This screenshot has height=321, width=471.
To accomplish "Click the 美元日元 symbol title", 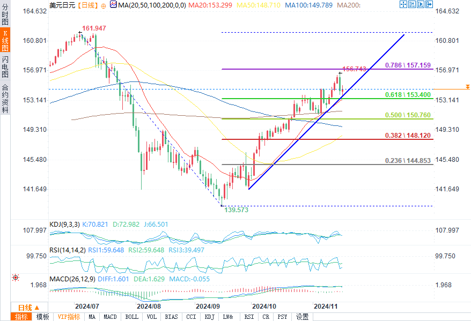I will 62,5.
